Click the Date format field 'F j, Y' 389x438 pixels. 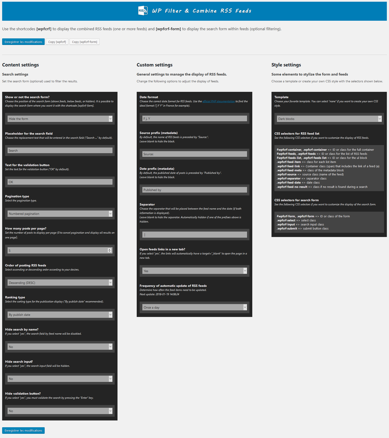(x=195, y=118)
